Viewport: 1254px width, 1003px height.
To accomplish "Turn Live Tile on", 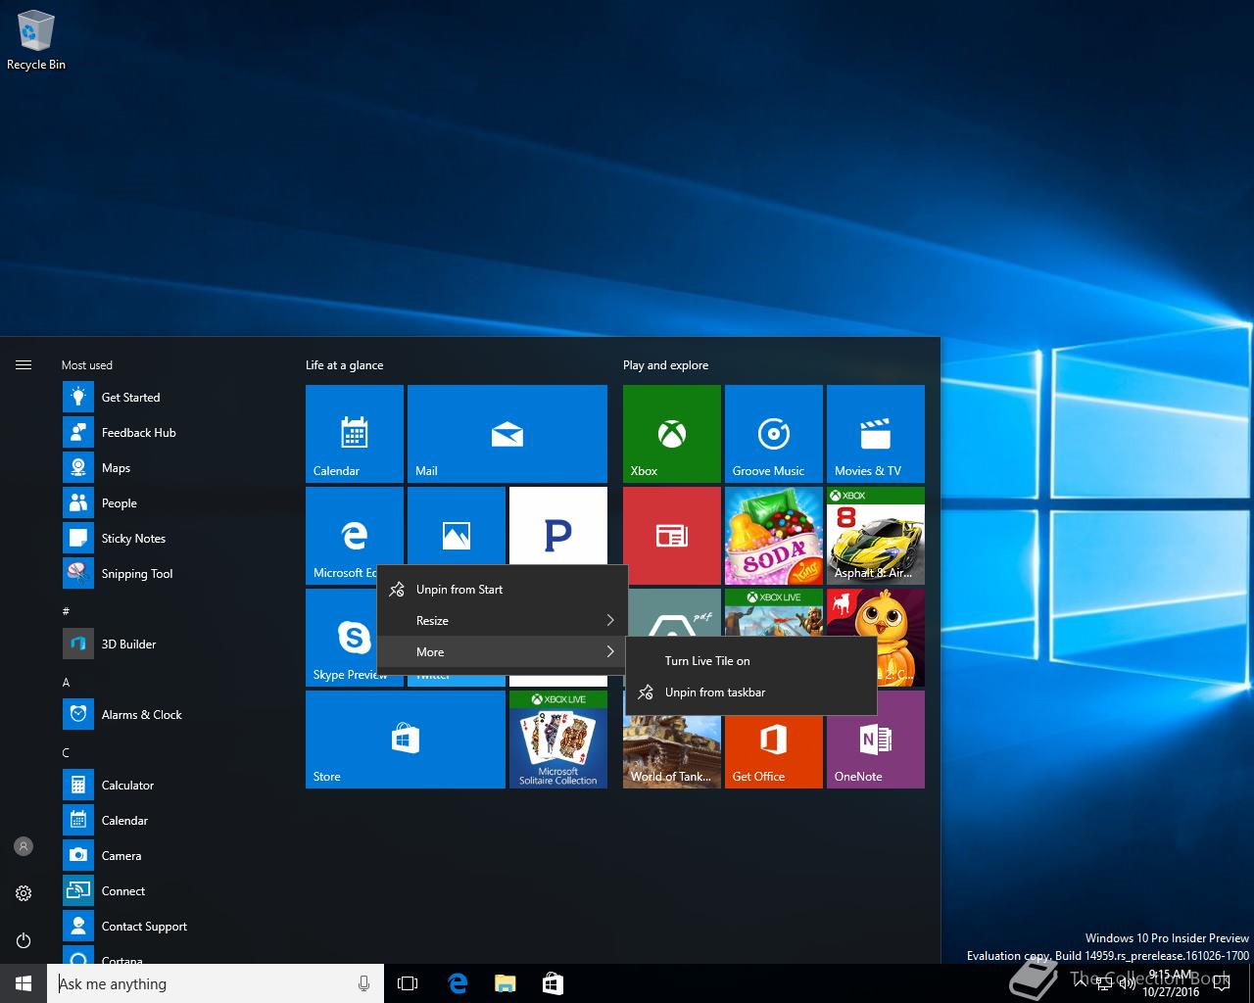I will pyautogui.click(x=750, y=660).
